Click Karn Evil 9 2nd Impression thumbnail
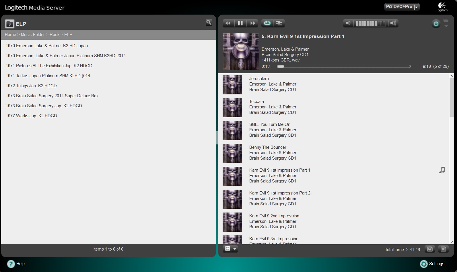The height and width of the screenshot is (272, 457). 232,222
